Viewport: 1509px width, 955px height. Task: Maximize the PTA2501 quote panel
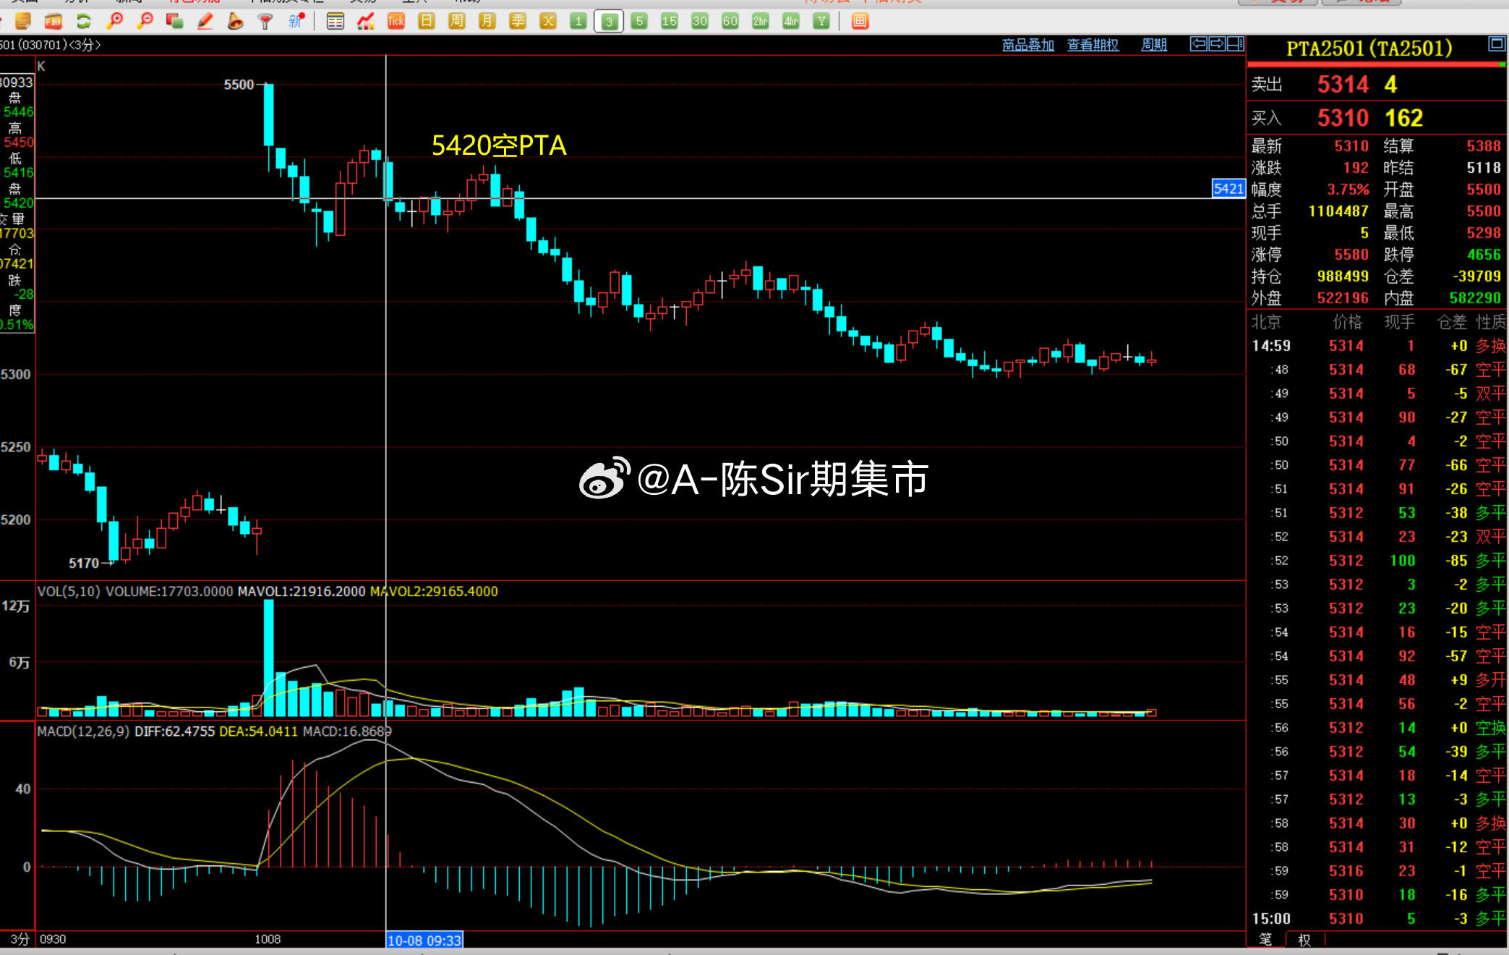tap(1496, 44)
